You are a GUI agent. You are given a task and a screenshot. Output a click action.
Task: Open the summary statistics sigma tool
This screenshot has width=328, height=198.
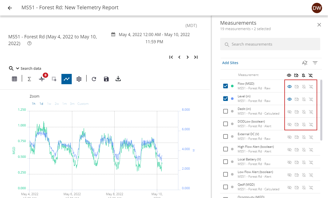(x=29, y=79)
